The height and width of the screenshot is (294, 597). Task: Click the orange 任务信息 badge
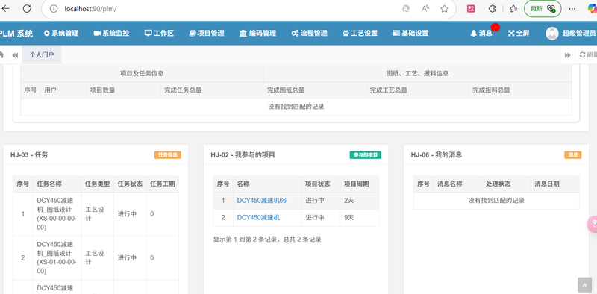tap(167, 155)
